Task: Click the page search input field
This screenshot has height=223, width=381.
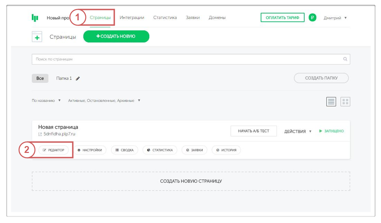Action: click(x=187, y=59)
